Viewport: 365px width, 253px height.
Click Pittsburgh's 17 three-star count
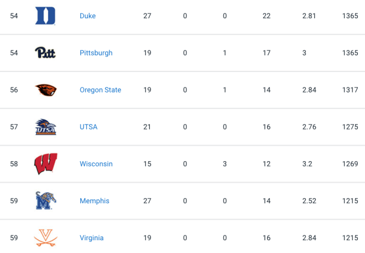(x=267, y=53)
